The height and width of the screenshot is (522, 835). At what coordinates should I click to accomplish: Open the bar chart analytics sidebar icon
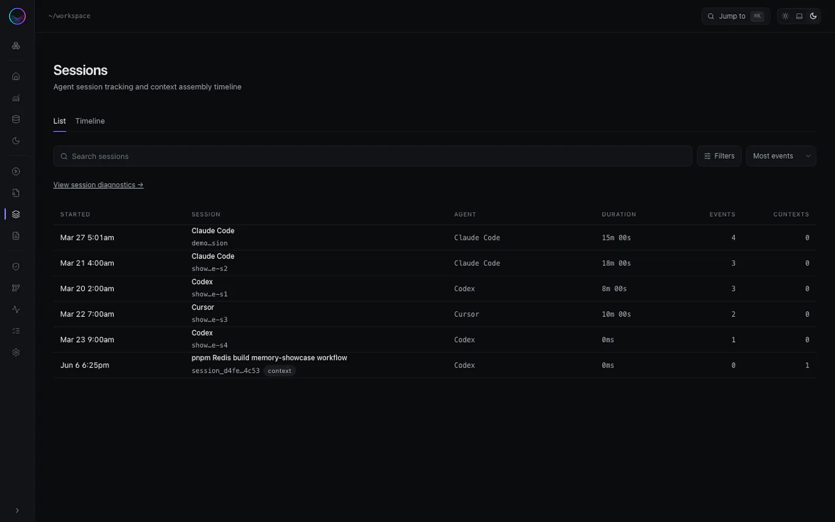click(x=16, y=98)
